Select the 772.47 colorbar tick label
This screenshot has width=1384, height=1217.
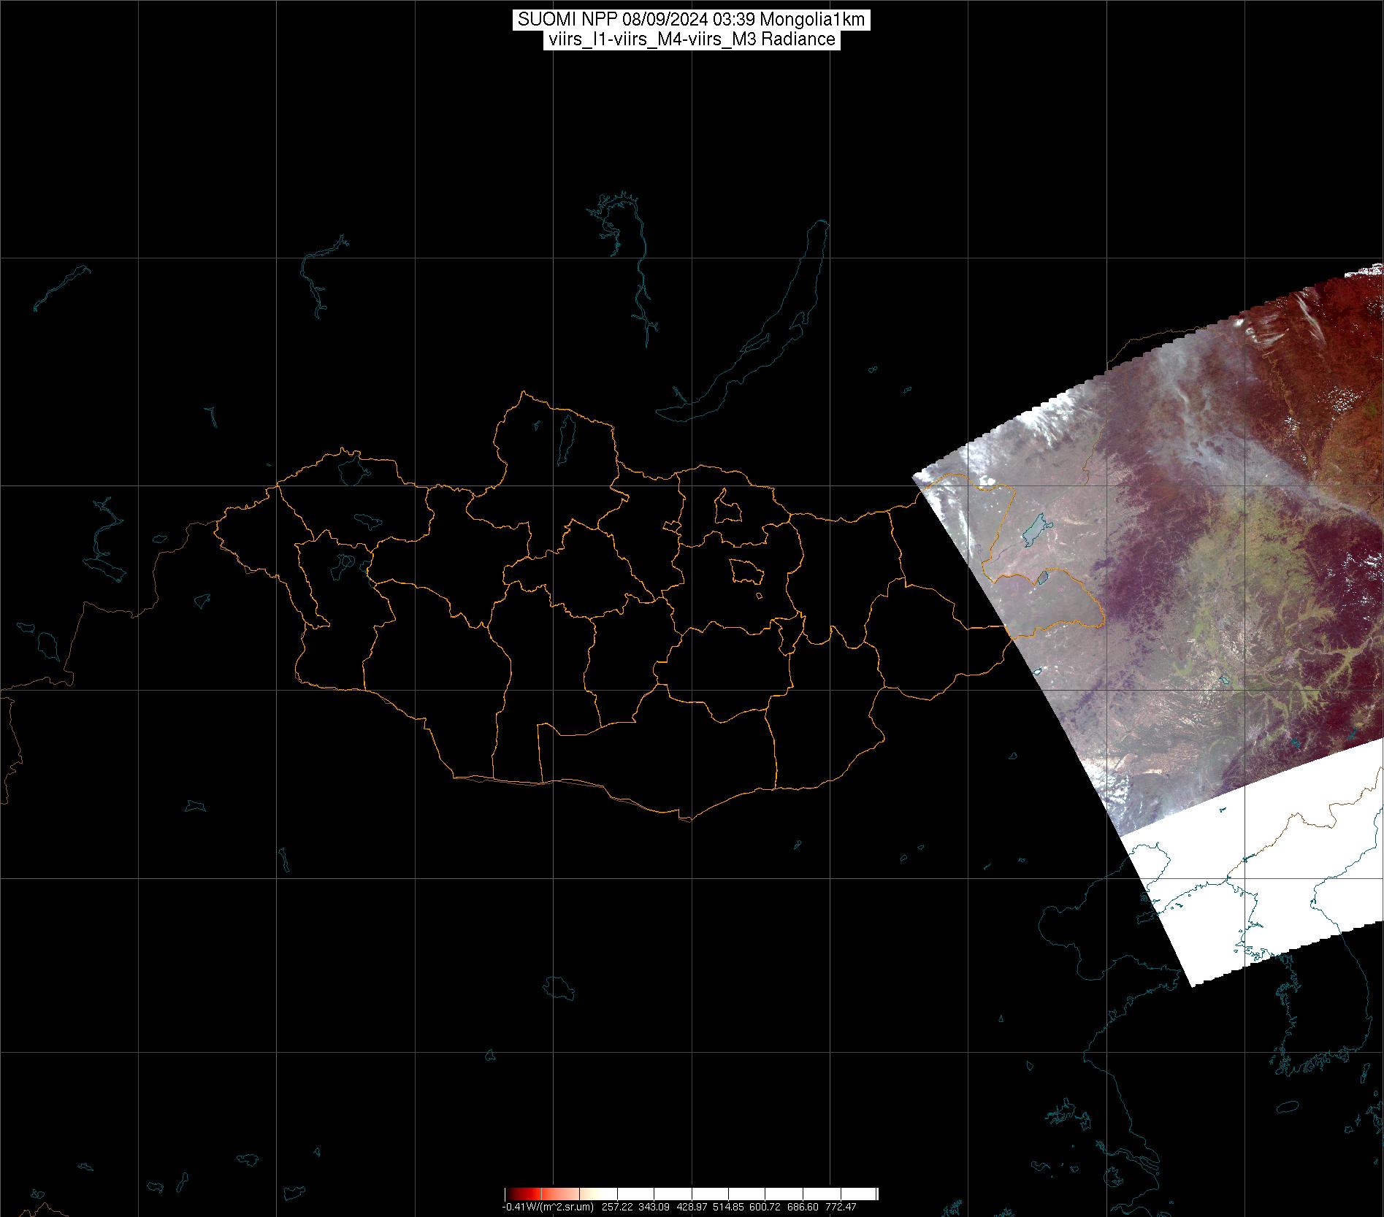tap(841, 1208)
